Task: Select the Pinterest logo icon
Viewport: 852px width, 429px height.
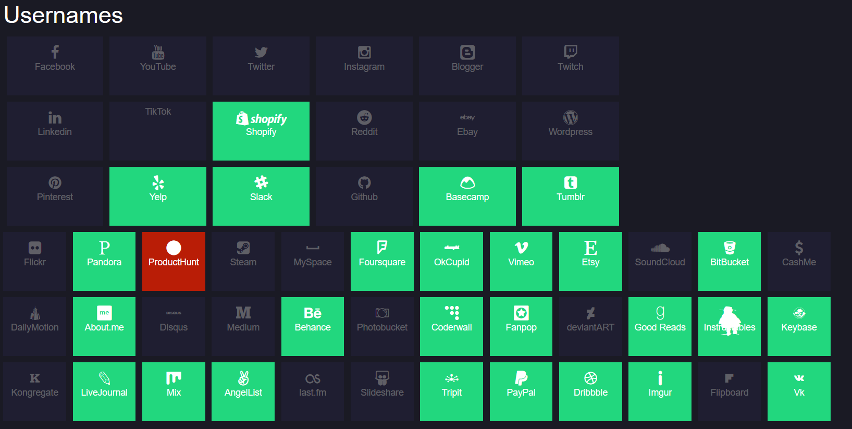Action: click(x=55, y=182)
